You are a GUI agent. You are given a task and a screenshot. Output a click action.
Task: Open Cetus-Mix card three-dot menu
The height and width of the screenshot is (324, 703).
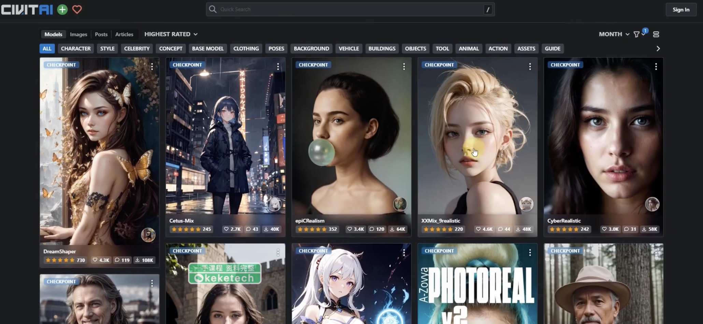[x=278, y=67]
